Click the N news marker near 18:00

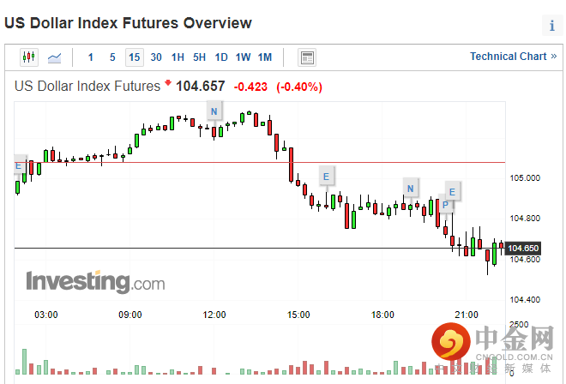[411, 189]
